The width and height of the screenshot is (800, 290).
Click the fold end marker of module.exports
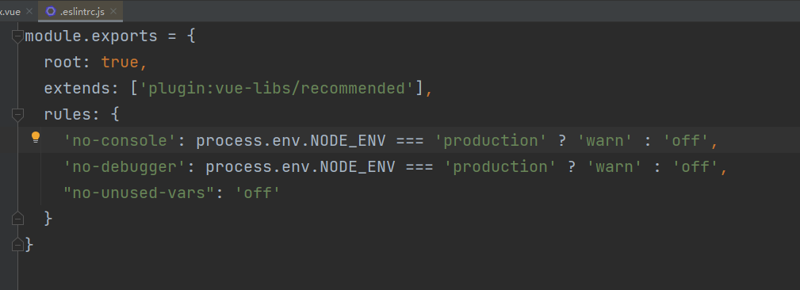tap(18, 245)
